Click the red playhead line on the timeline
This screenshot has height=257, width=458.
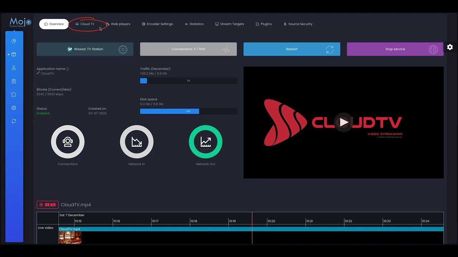pyautogui.click(x=252, y=228)
